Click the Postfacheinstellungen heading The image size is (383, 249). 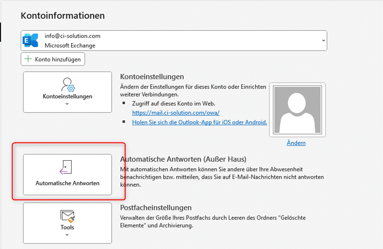[156, 208]
